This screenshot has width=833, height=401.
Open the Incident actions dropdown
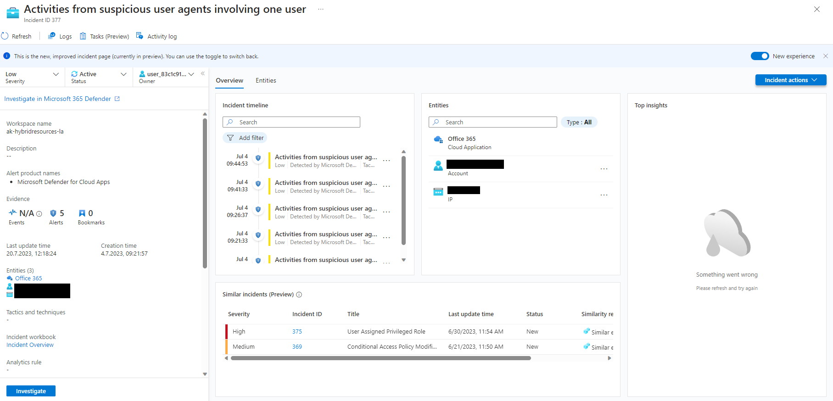791,80
